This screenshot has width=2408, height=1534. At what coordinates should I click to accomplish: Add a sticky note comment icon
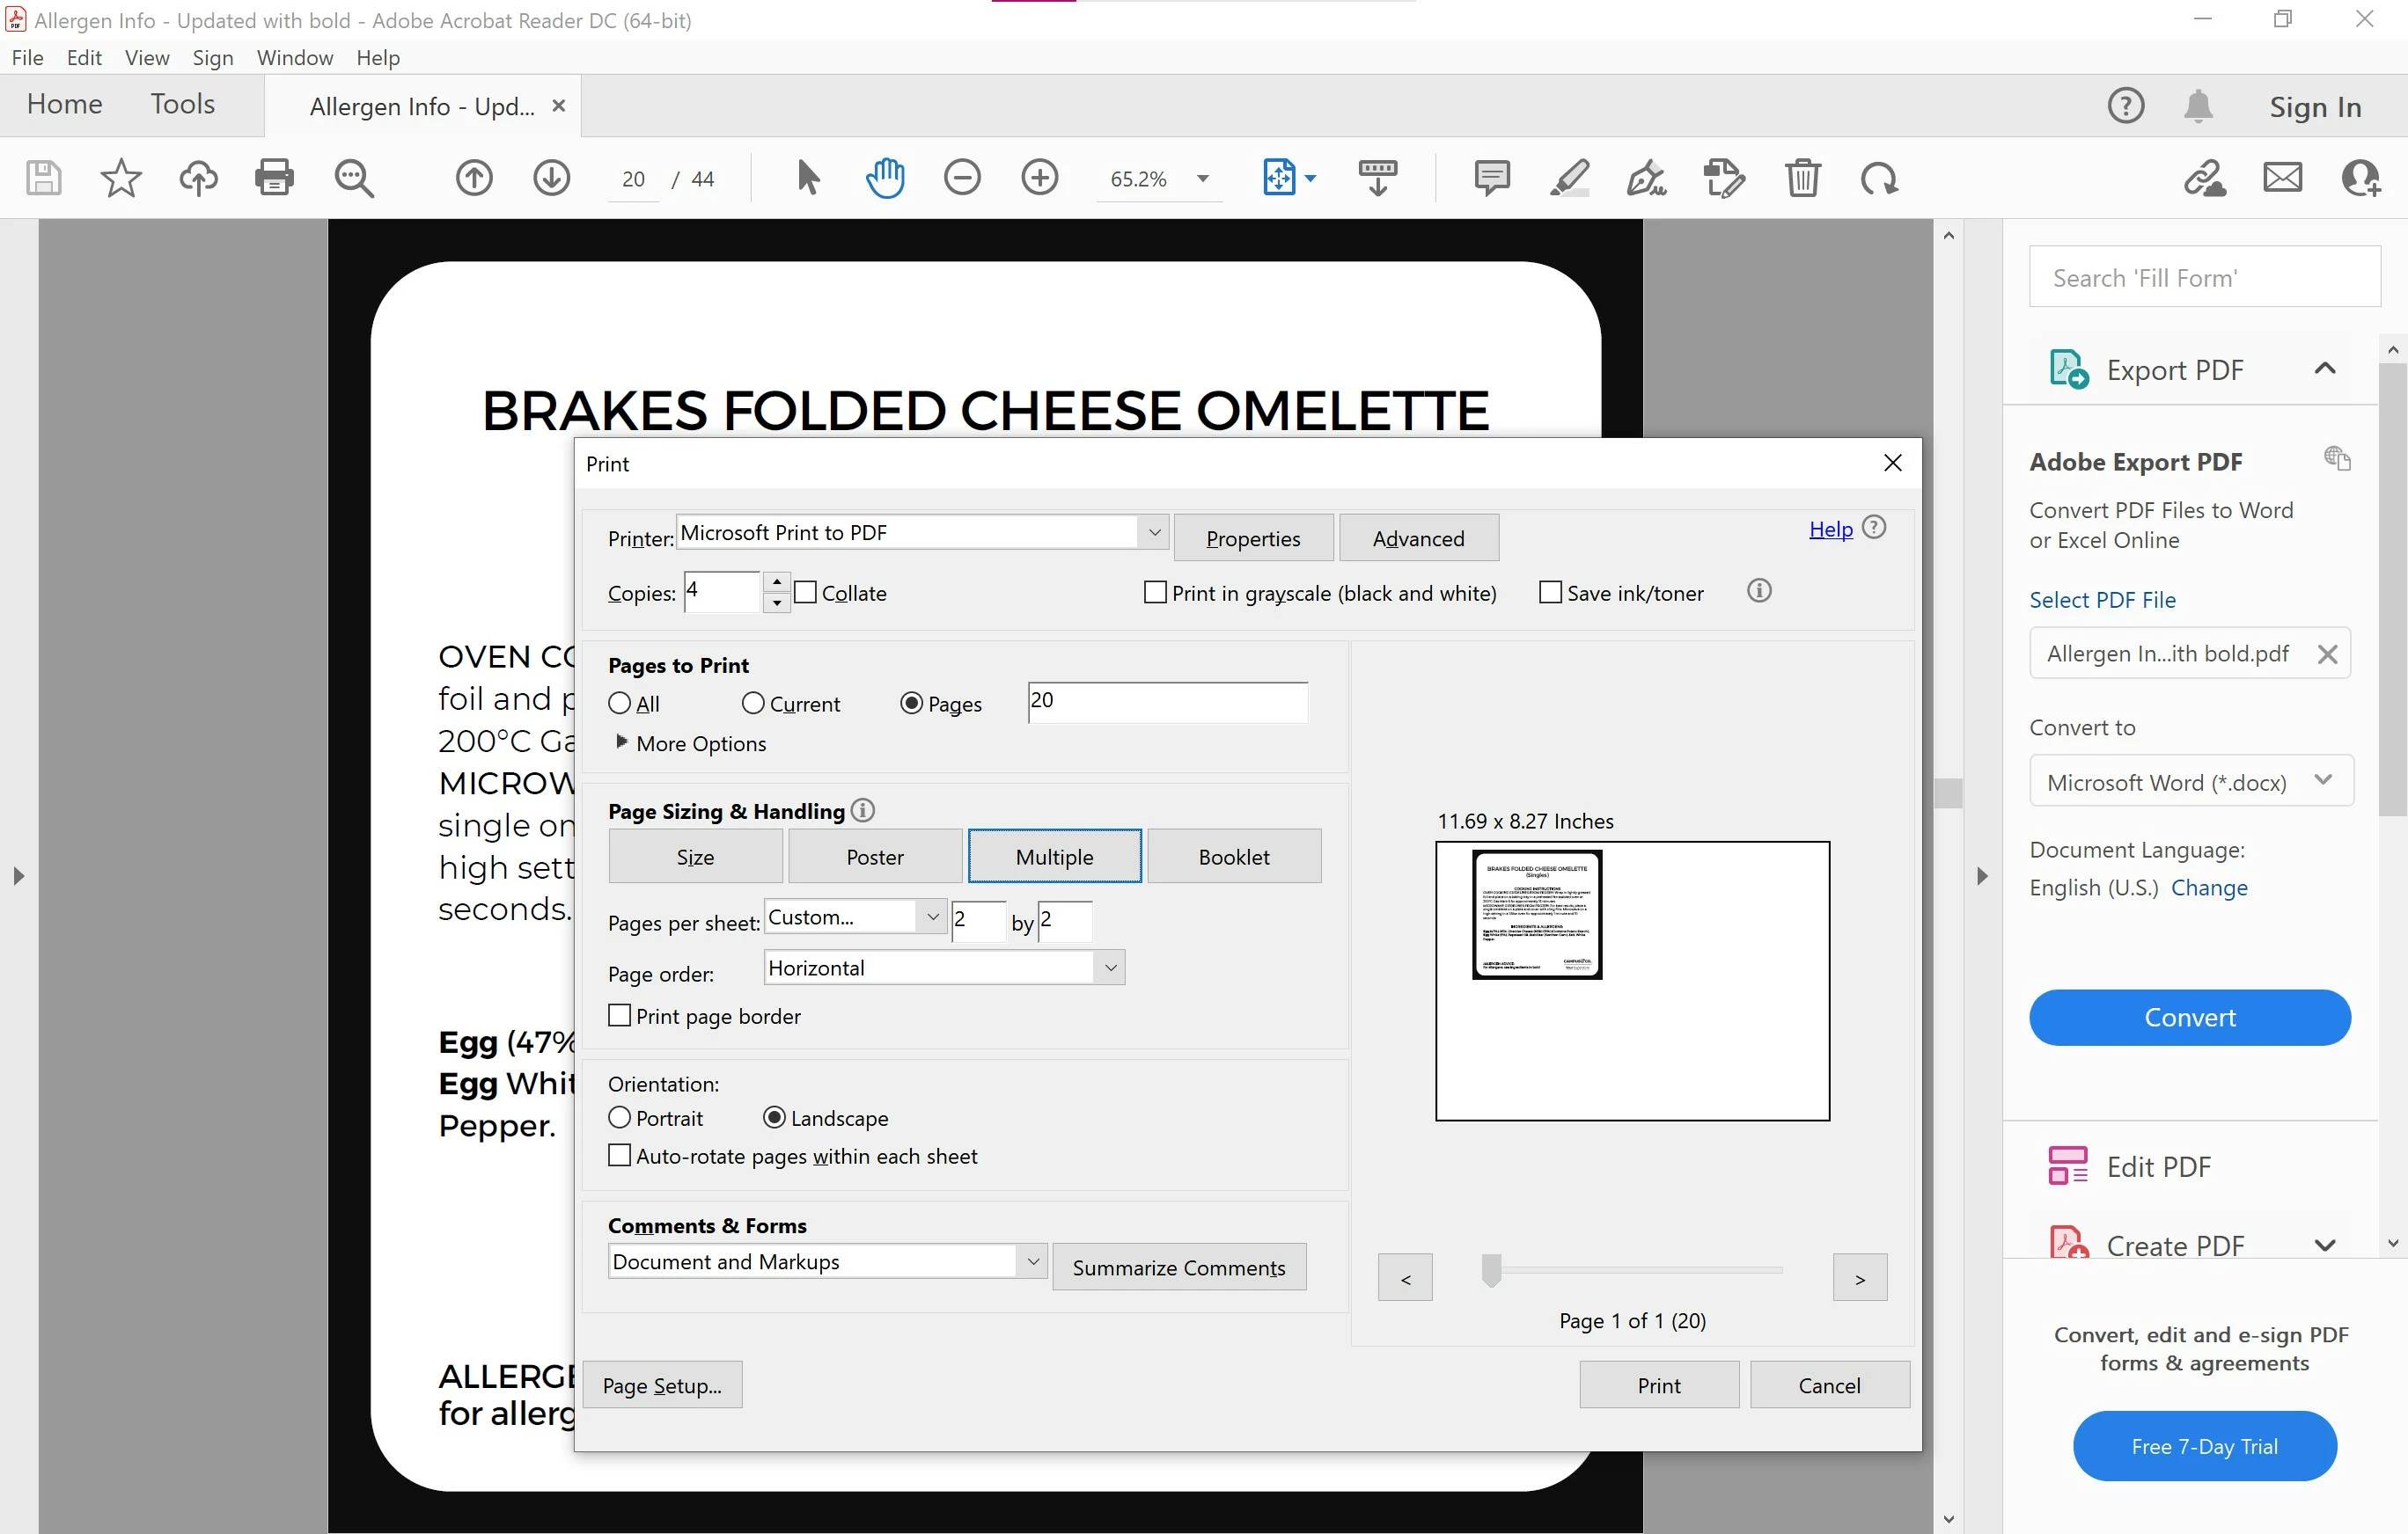[x=1491, y=178]
